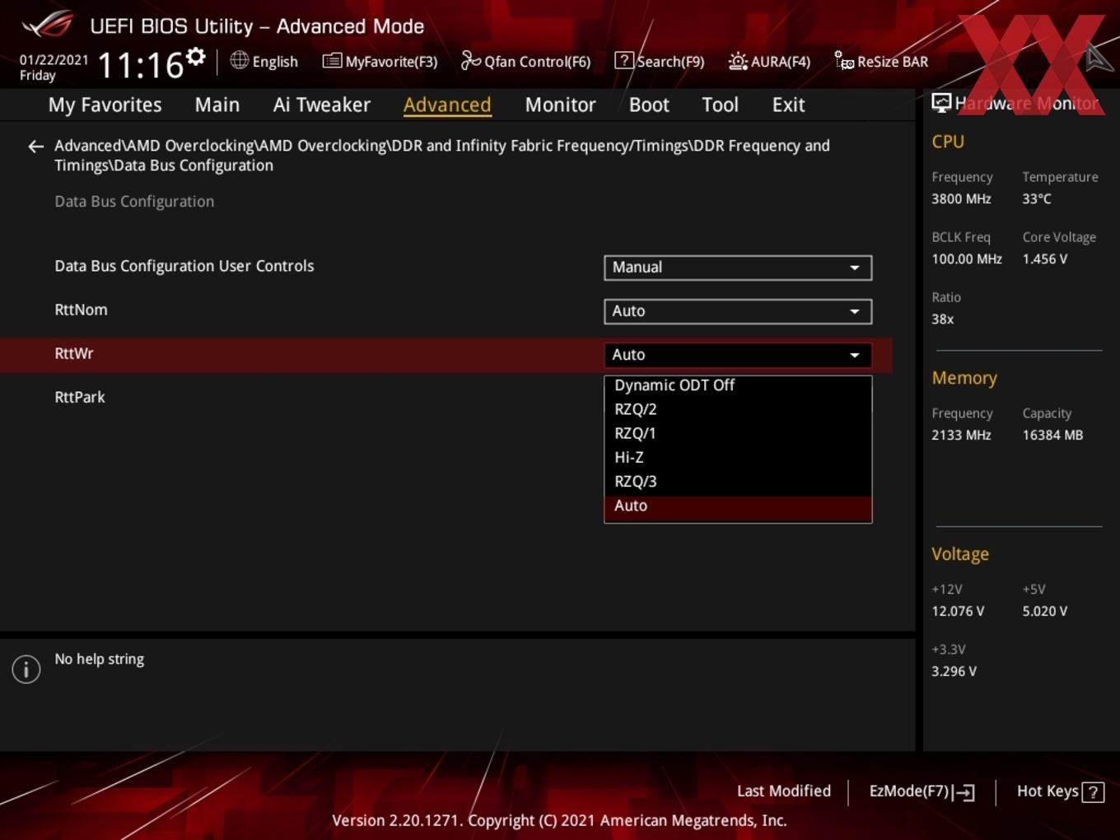Open the settings gear next to the clock

(195, 57)
